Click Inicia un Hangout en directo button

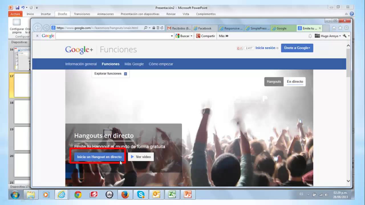pos(99,157)
